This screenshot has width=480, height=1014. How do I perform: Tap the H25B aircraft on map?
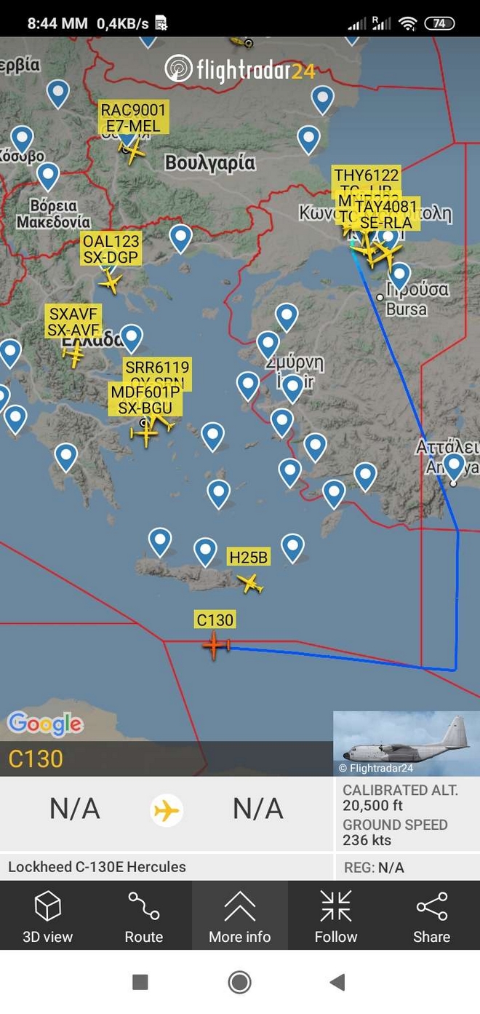point(250,583)
